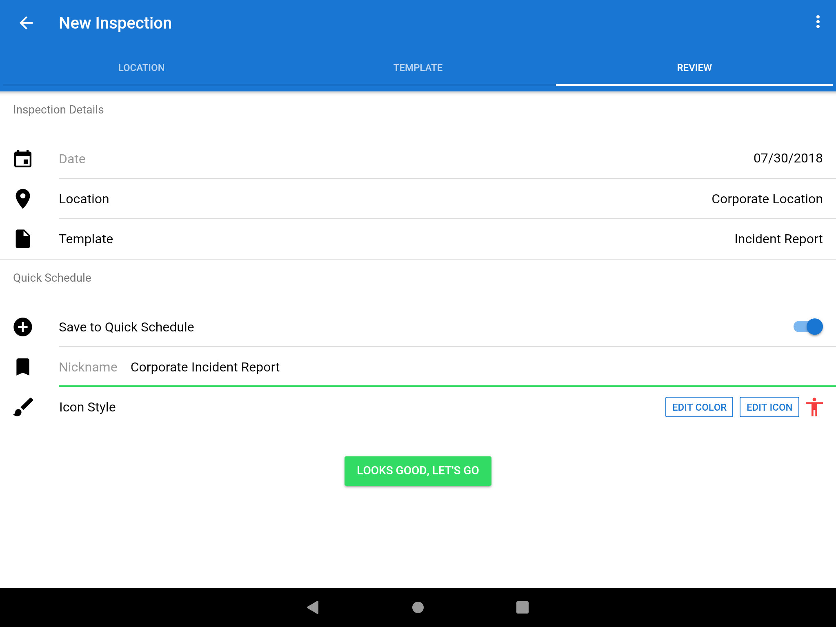Toggle the Save to Quick Schedule switch
Image resolution: width=836 pixels, height=627 pixels.
[808, 327]
